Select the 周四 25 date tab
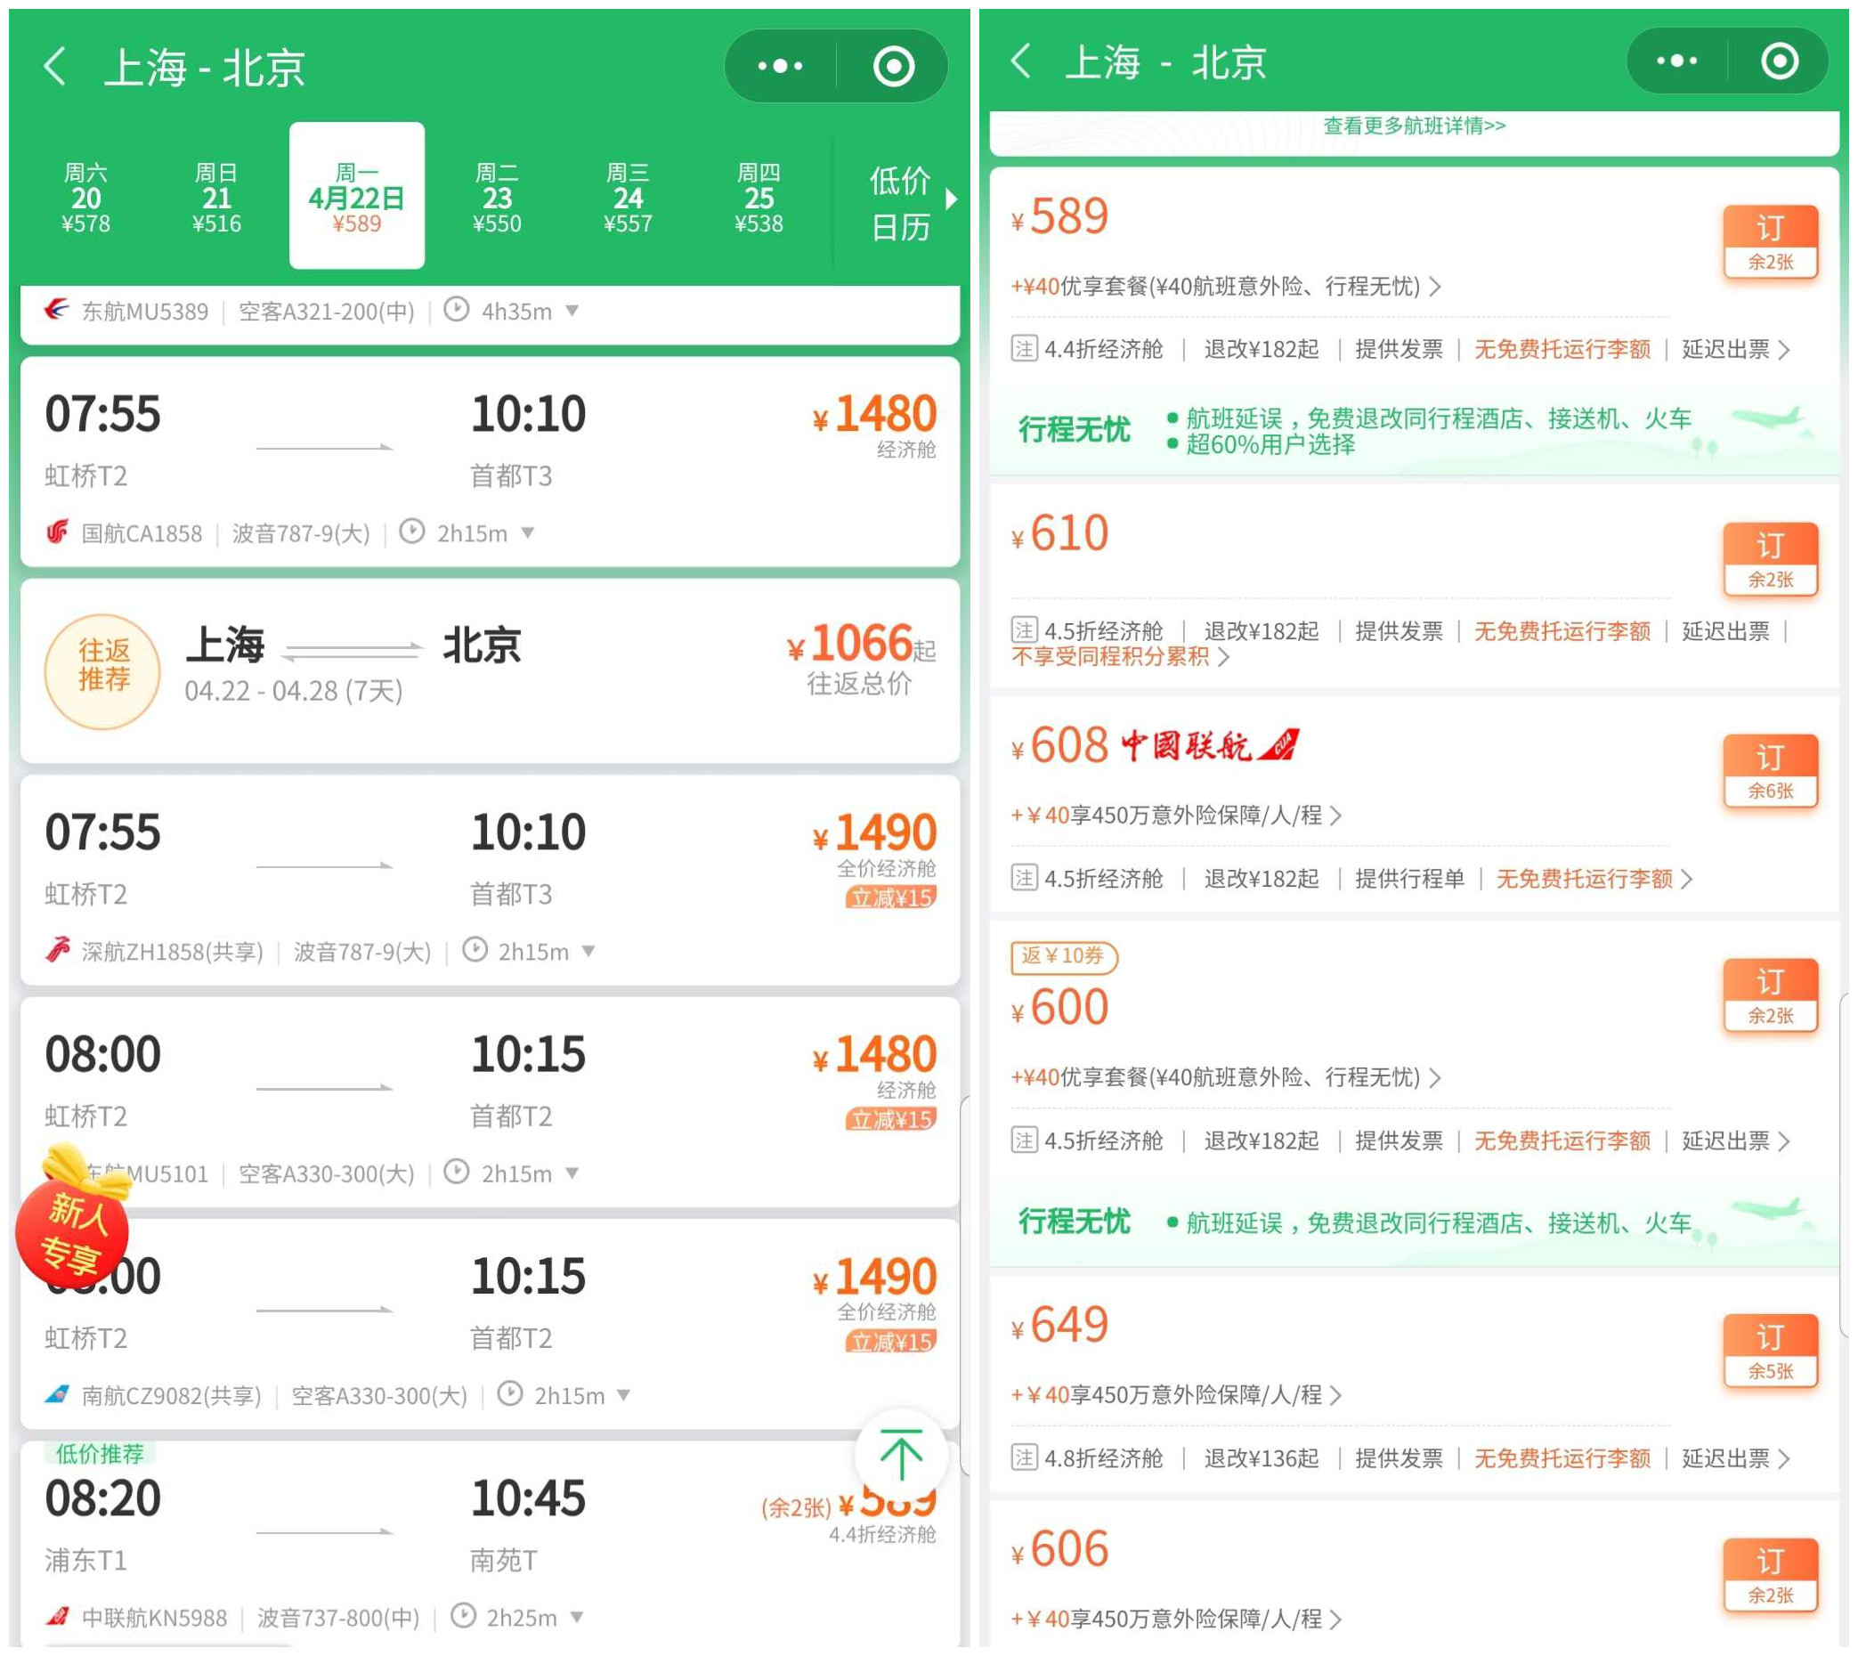 [758, 198]
